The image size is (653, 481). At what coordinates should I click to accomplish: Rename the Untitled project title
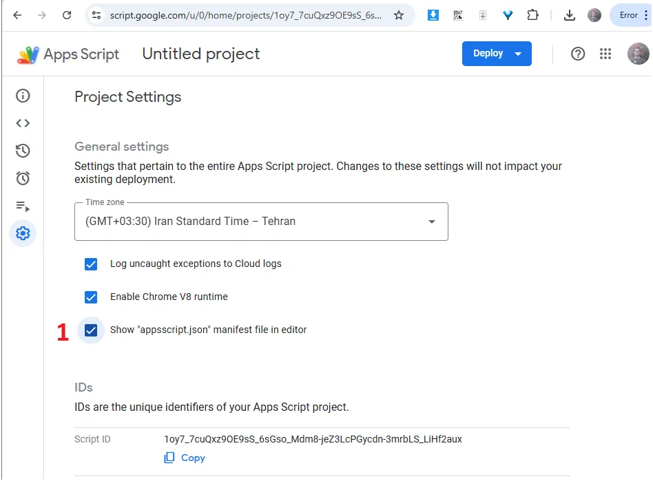tap(200, 54)
